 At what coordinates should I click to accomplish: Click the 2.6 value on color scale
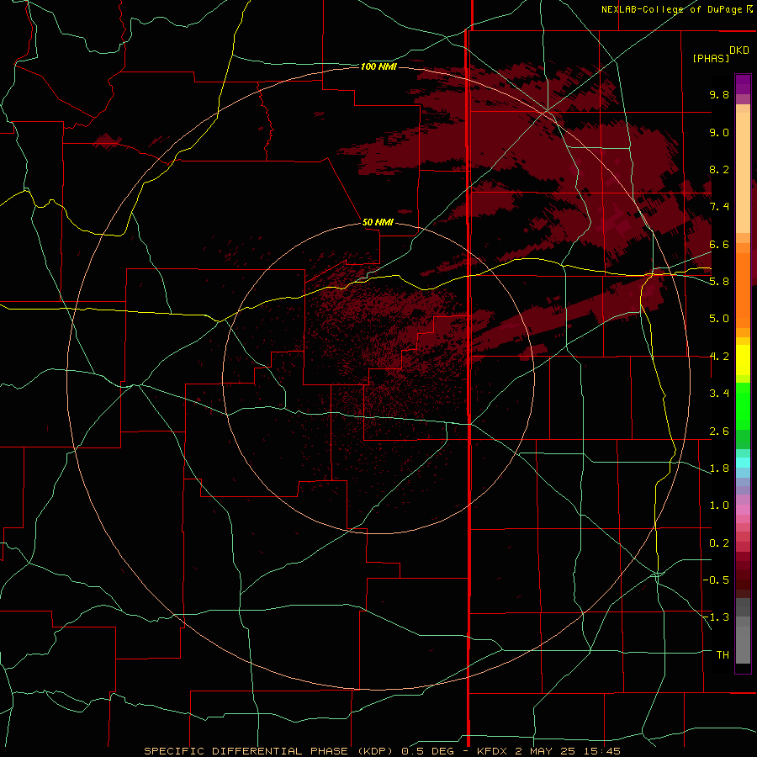719,431
